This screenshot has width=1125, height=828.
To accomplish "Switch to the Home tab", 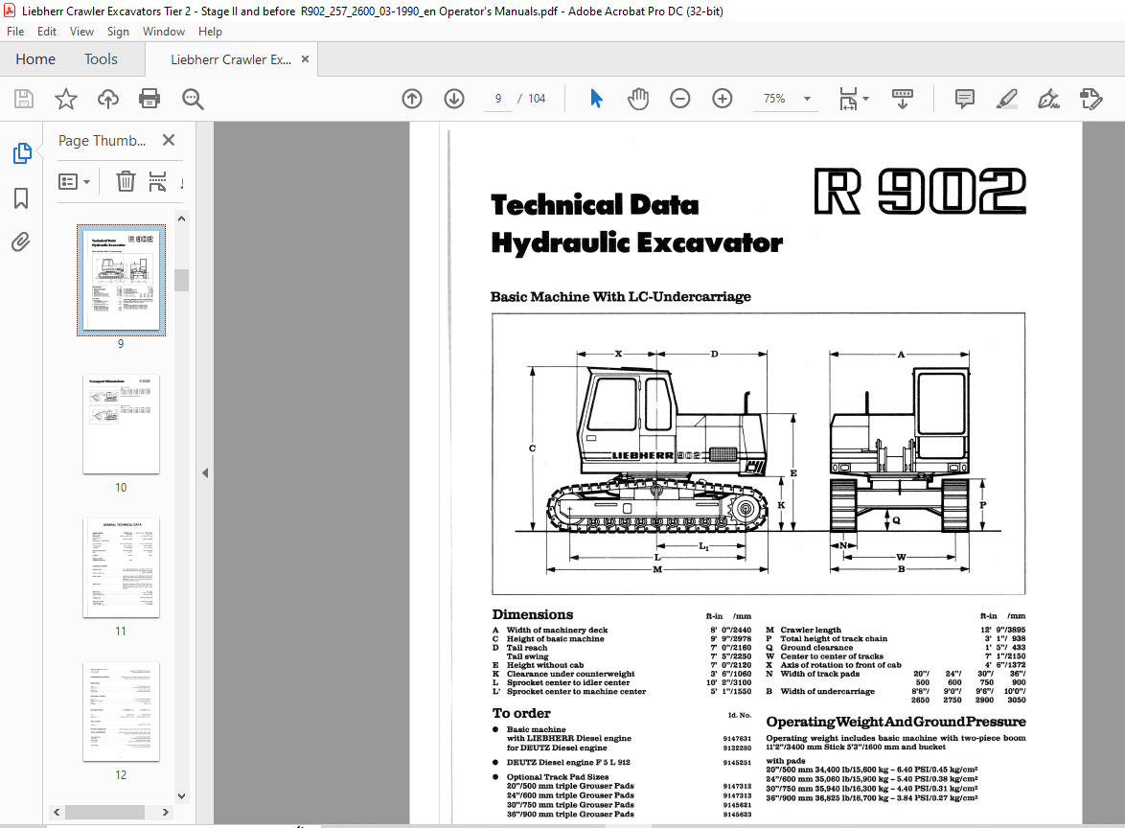I will click(x=35, y=58).
